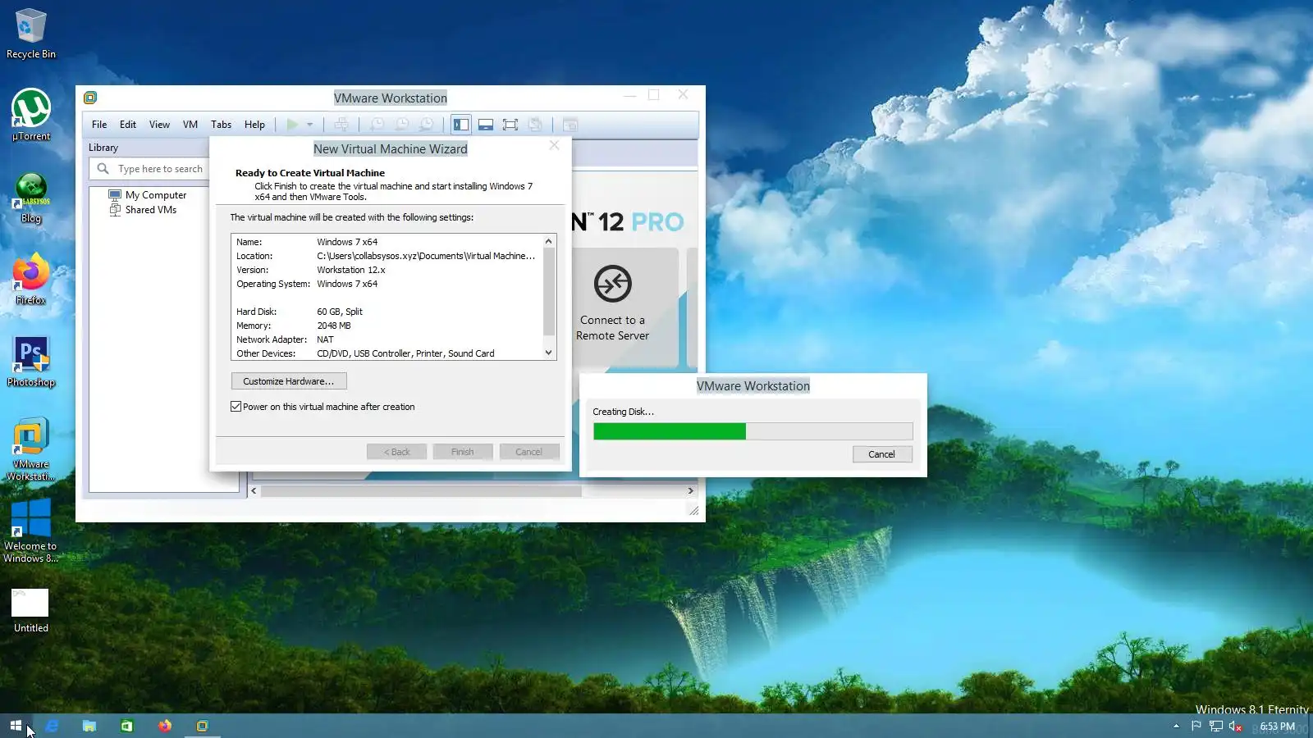Click the Untitled desktop file icon
The height and width of the screenshot is (738, 1313).
pyautogui.click(x=31, y=611)
